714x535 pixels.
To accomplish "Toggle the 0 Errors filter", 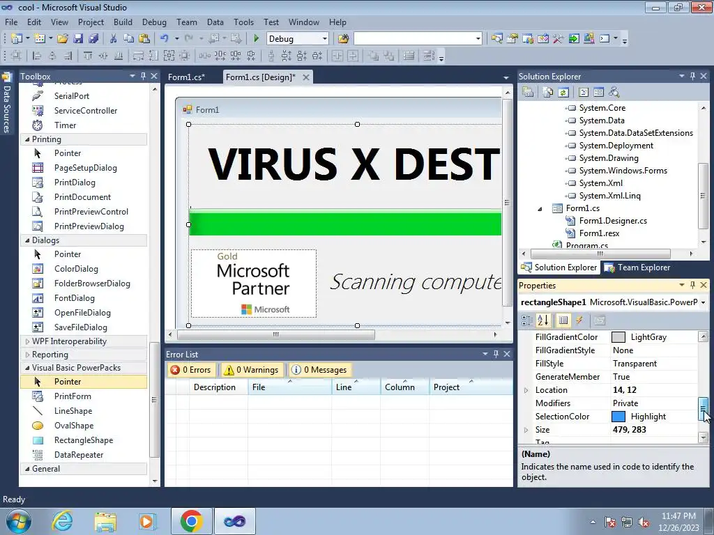I will coord(191,370).
